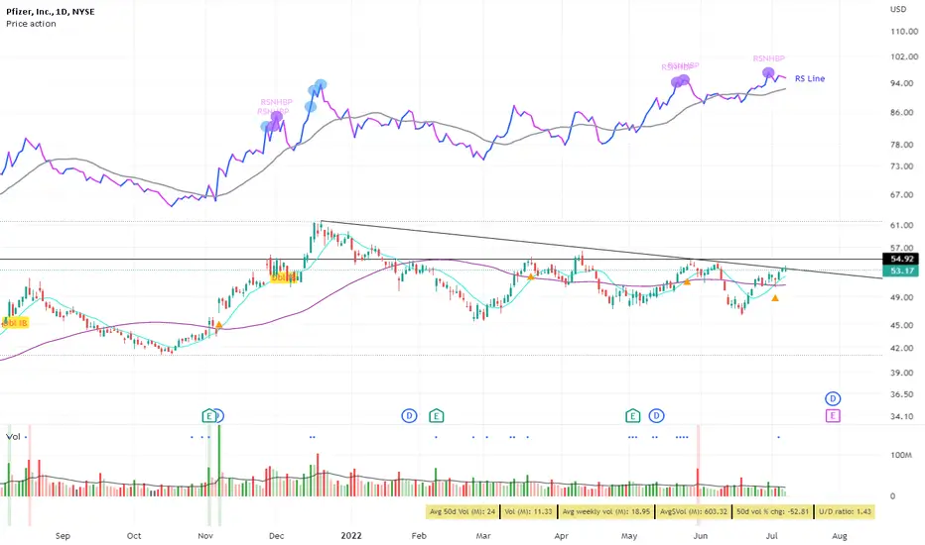Viewport: 925px width, 545px height.
Task: Click the Pfizer, Inc., 1D, NYSE title
Action: [x=51, y=11]
